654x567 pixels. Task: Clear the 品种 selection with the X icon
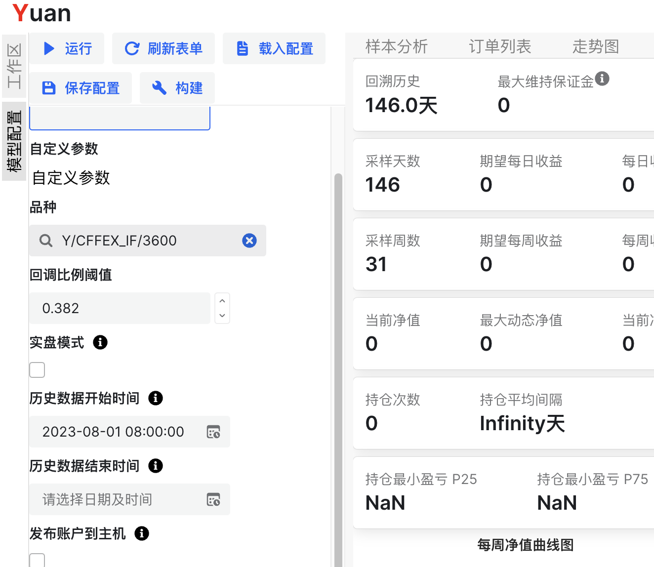coord(249,241)
